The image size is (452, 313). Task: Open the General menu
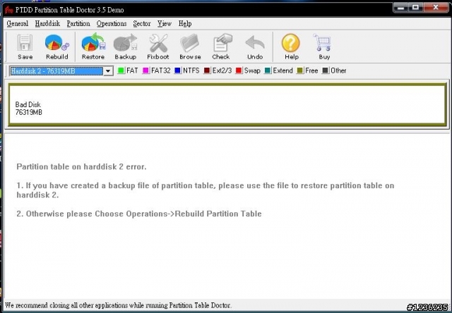tap(17, 23)
